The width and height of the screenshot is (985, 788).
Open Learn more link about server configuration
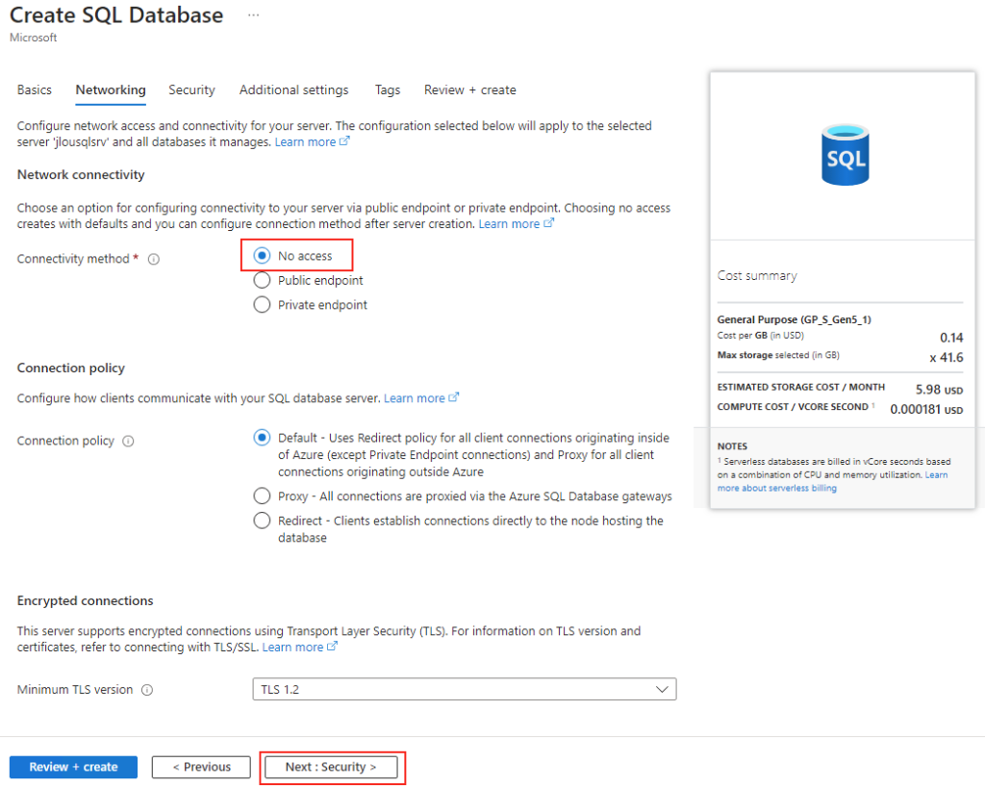312,142
